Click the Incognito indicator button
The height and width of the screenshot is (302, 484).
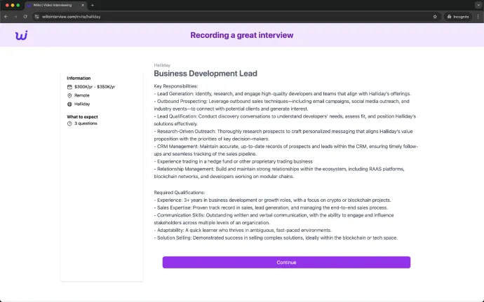pyautogui.click(x=458, y=17)
